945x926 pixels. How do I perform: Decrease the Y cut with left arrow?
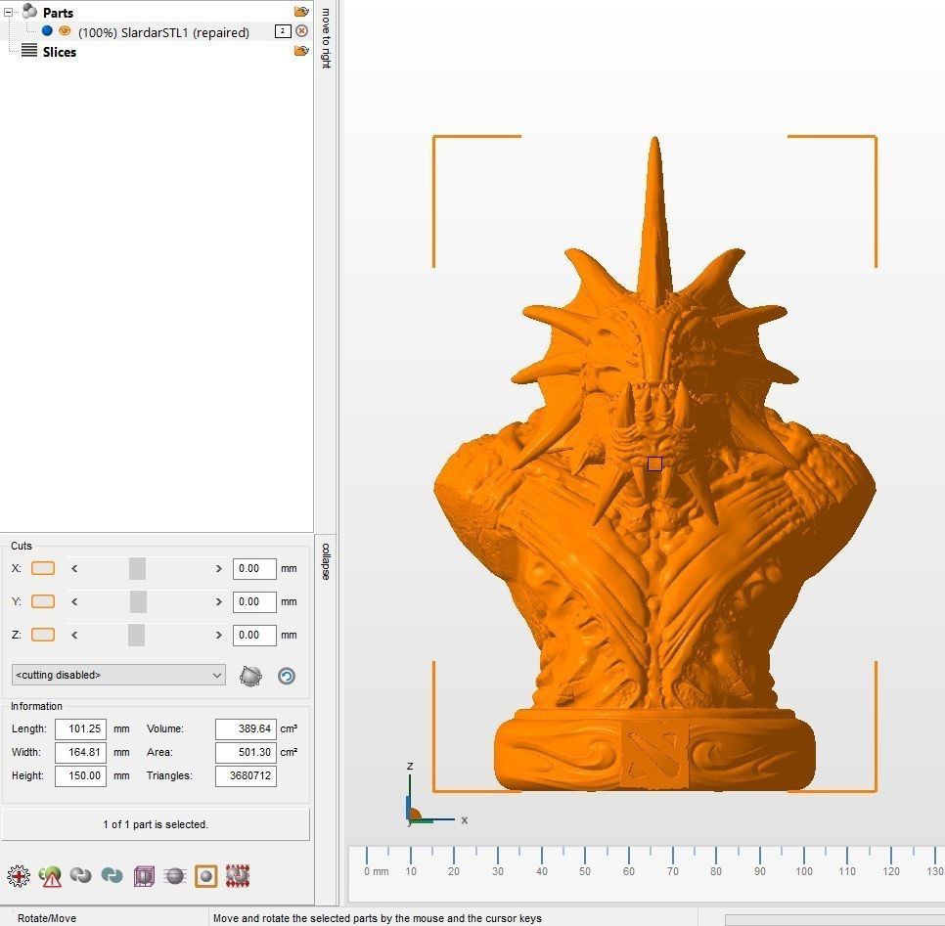[74, 601]
